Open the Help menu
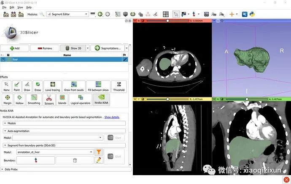 tap(29, 8)
